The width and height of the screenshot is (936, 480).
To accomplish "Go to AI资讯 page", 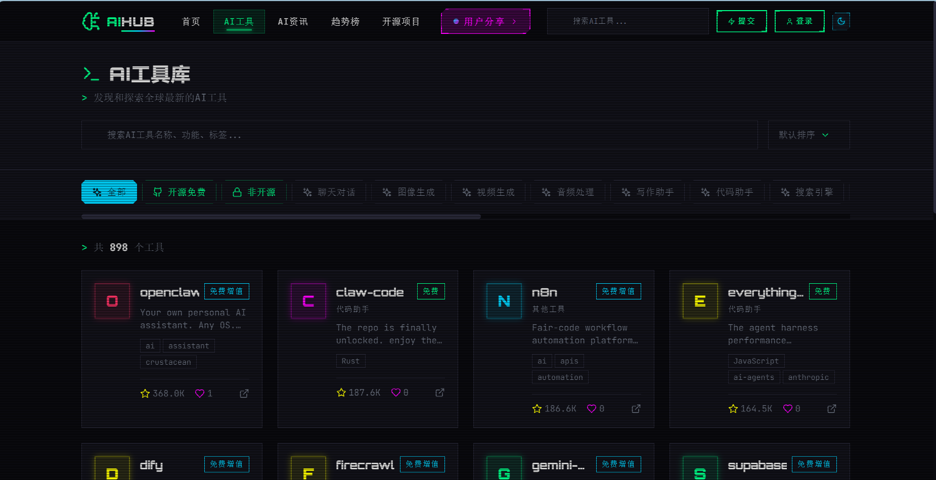I will click(293, 21).
